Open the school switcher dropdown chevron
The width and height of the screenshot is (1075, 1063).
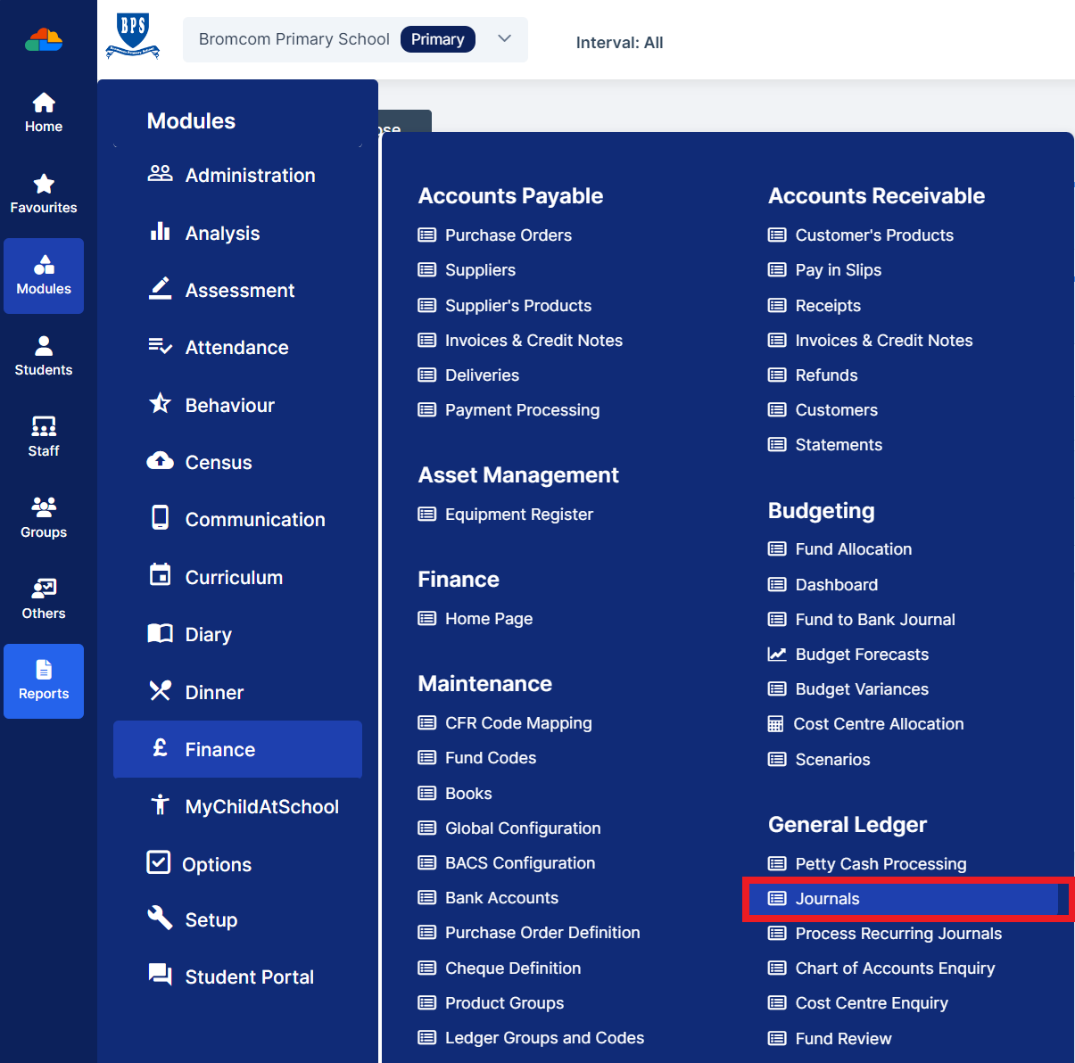(x=504, y=39)
